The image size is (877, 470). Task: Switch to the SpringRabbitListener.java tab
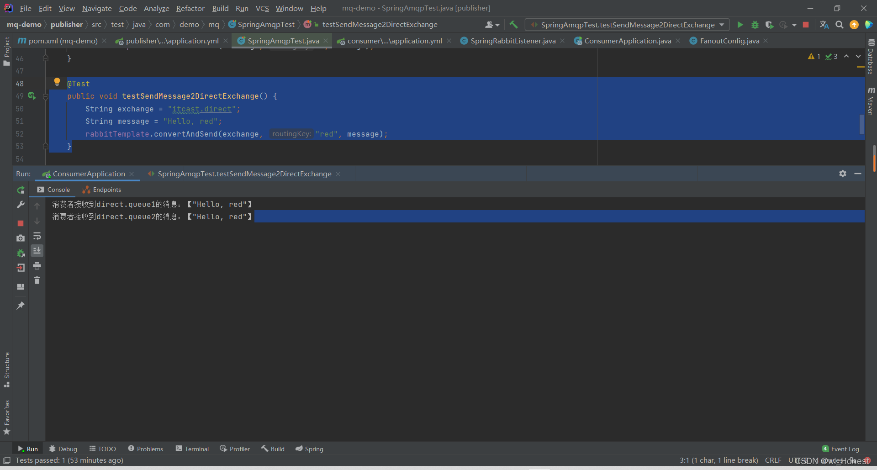pyautogui.click(x=512, y=41)
